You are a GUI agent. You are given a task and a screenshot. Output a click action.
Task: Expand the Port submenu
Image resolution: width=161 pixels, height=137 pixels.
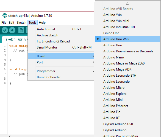(x=61, y=62)
